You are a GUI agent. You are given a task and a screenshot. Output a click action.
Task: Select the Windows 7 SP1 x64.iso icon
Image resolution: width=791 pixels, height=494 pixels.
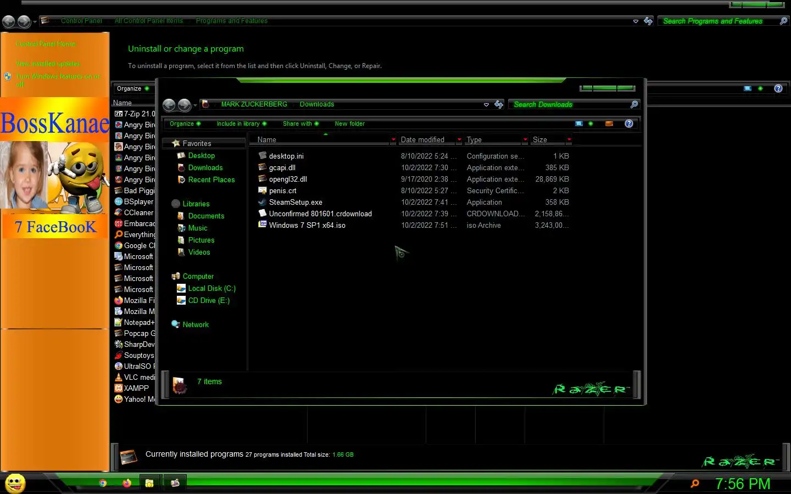point(263,224)
